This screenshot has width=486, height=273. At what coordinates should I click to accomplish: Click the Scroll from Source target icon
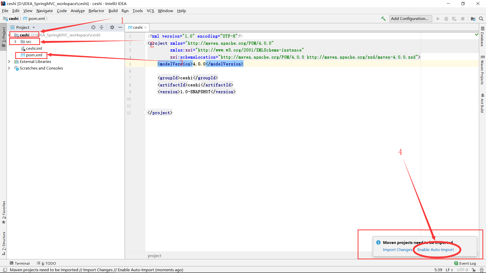click(x=93, y=27)
